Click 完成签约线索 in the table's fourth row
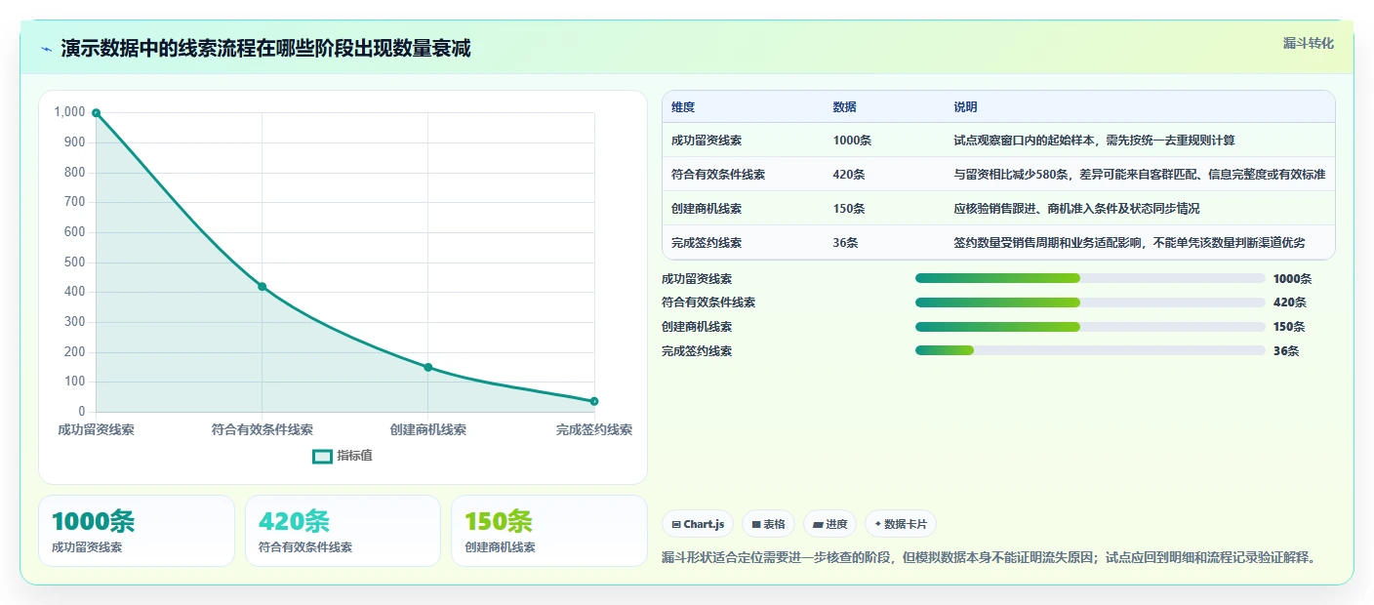The width and height of the screenshot is (1374, 605). pyautogui.click(x=707, y=243)
